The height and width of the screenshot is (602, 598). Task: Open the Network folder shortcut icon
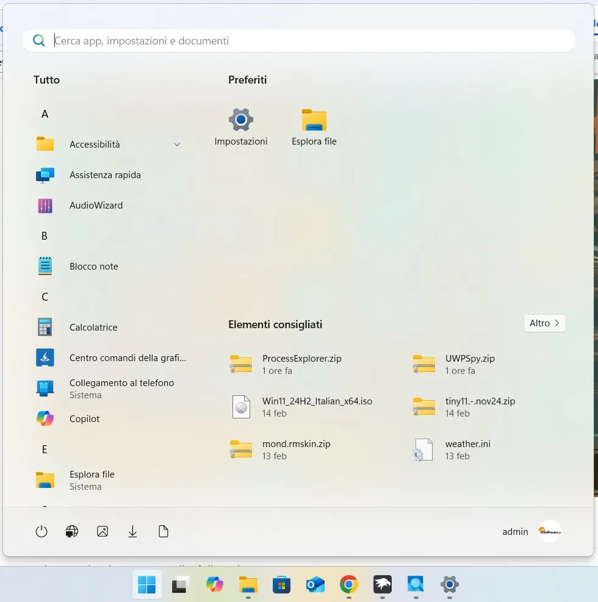pos(72,532)
